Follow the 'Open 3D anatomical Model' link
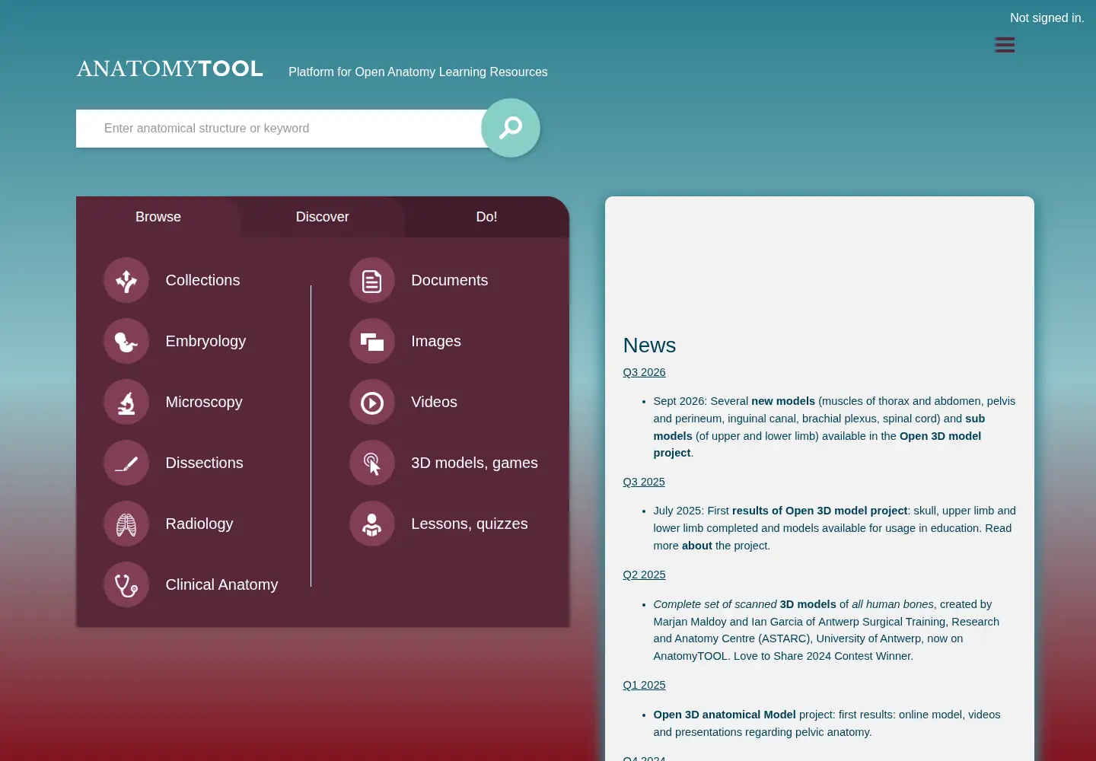Image resolution: width=1096 pixels, height=761 pixels. pyautogui.click(x=725, y=715)
